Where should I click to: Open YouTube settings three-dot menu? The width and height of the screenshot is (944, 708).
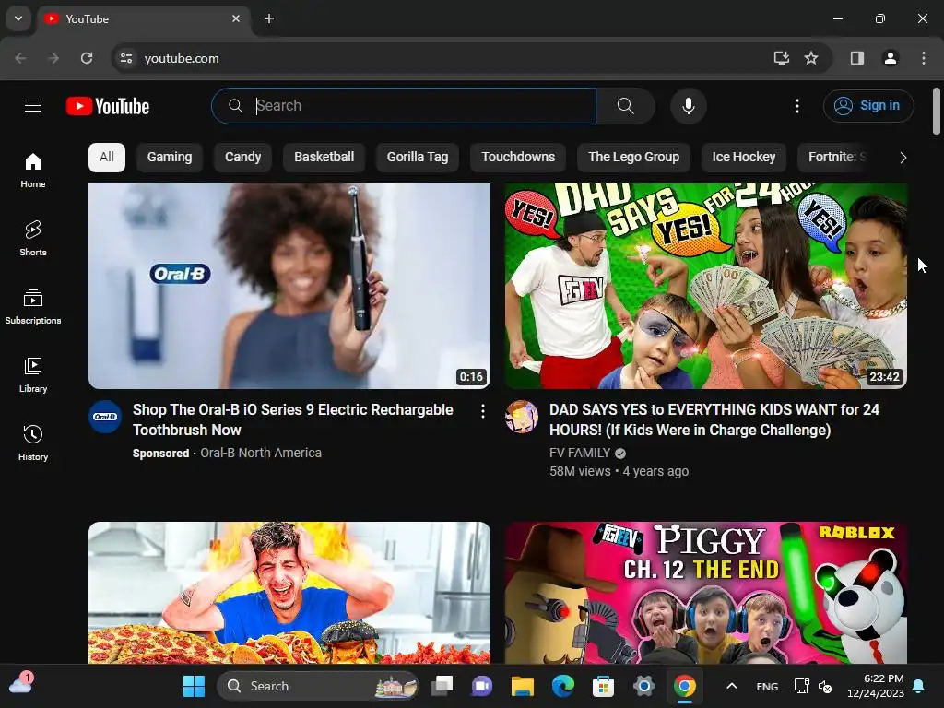797,106
